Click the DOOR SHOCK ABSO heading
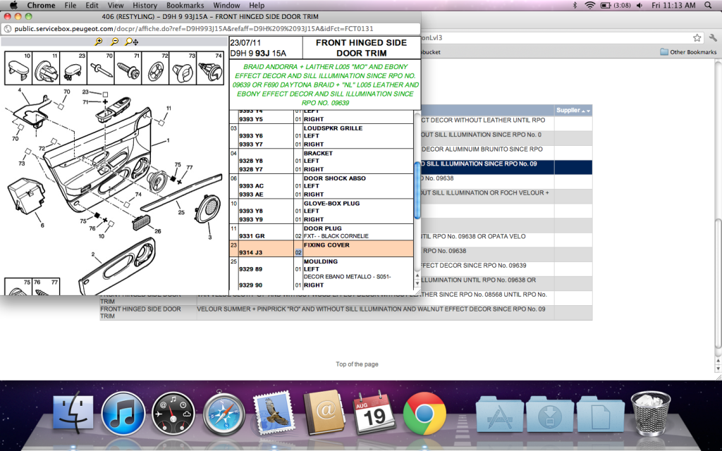The height and width of the screenshot is (451, 722). [335, 178]
